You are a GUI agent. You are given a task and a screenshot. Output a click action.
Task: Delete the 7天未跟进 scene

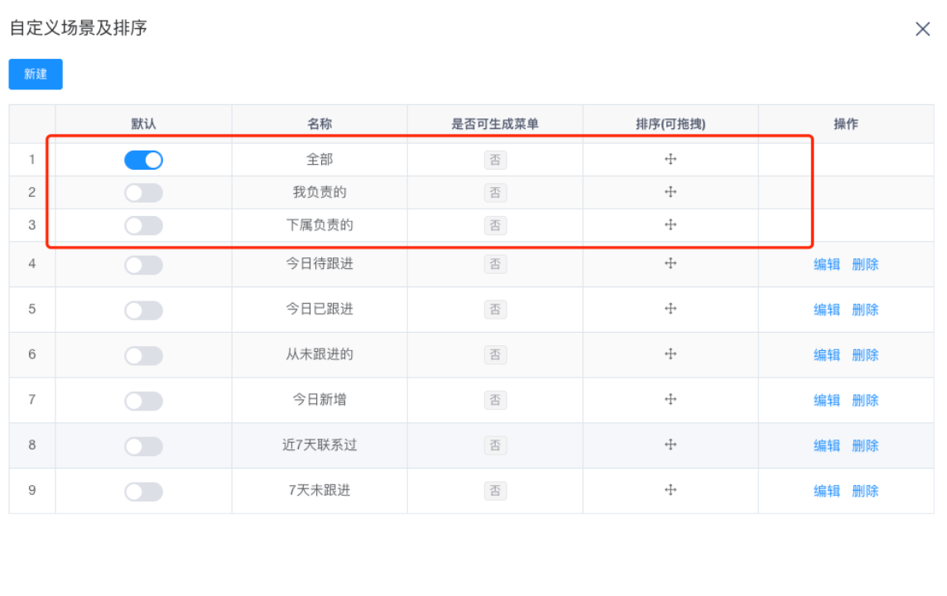(x=865, y=491)
